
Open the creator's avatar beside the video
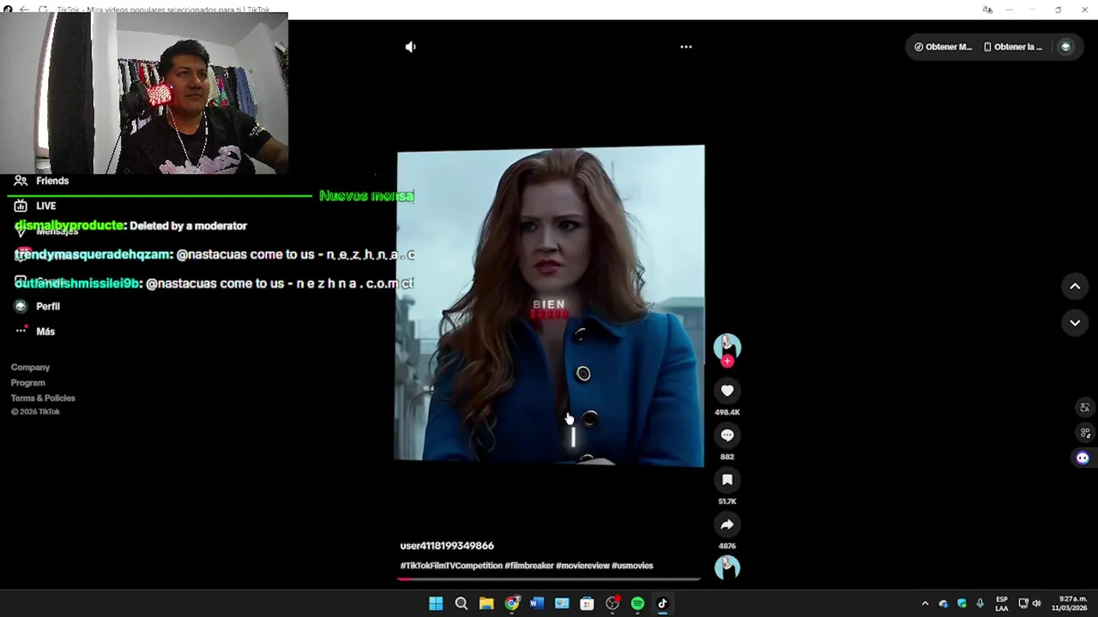[727, 345]
